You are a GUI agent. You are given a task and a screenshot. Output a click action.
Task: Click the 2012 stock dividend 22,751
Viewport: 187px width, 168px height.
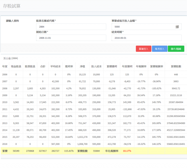click(x=30, y=116)
